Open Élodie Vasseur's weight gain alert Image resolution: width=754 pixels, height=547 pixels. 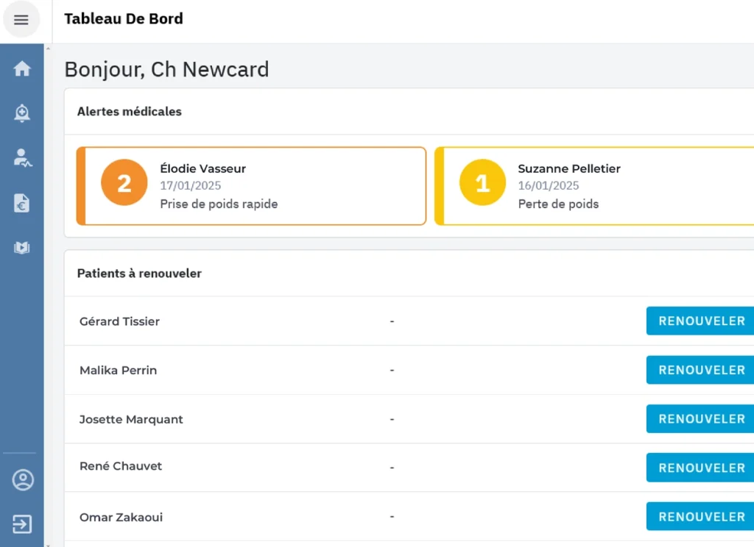[x=250, y=185]
